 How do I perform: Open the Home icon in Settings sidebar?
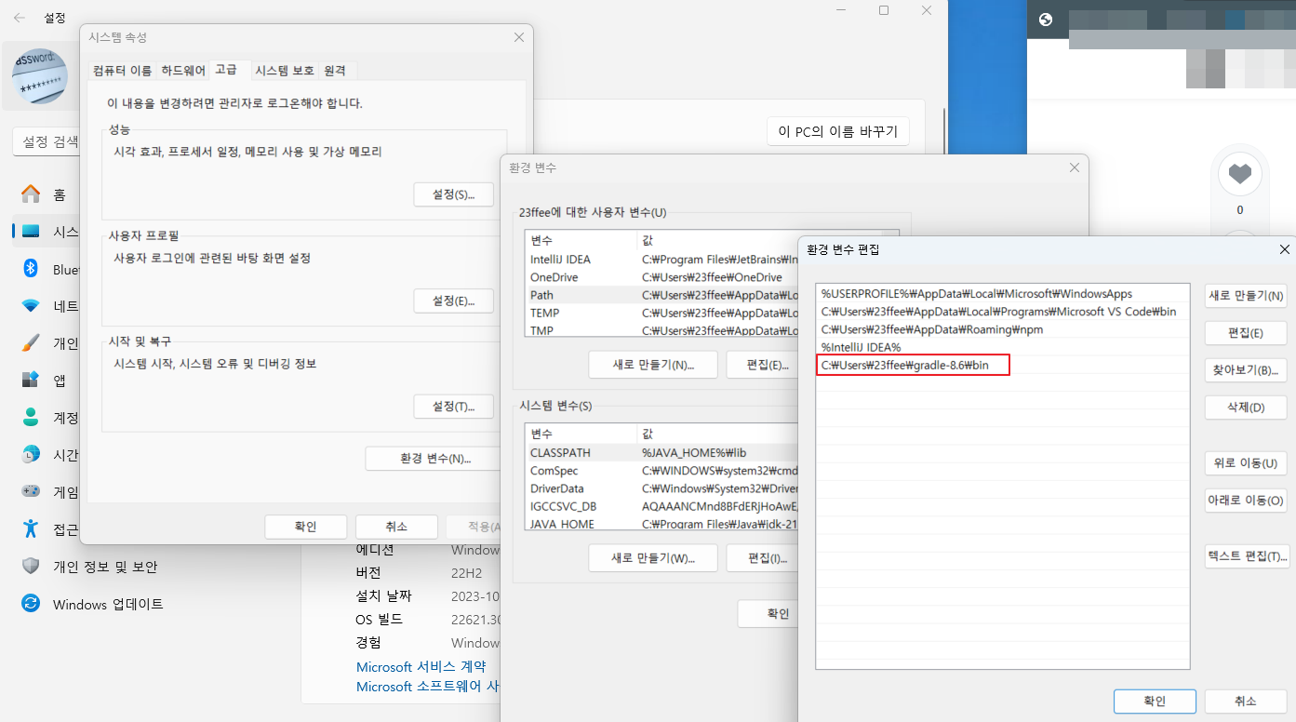(x=31, y=194)
